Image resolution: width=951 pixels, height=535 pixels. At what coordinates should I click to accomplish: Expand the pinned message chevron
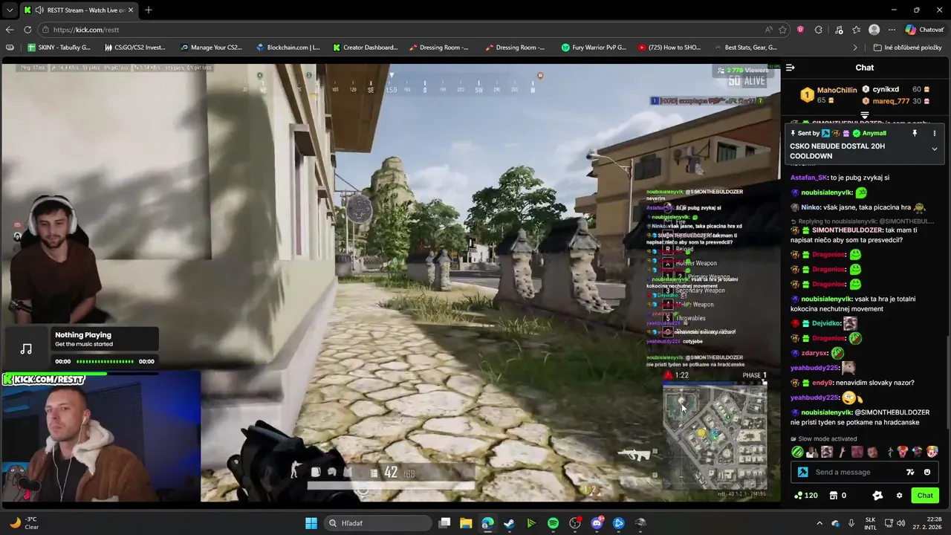coord(935,149)
